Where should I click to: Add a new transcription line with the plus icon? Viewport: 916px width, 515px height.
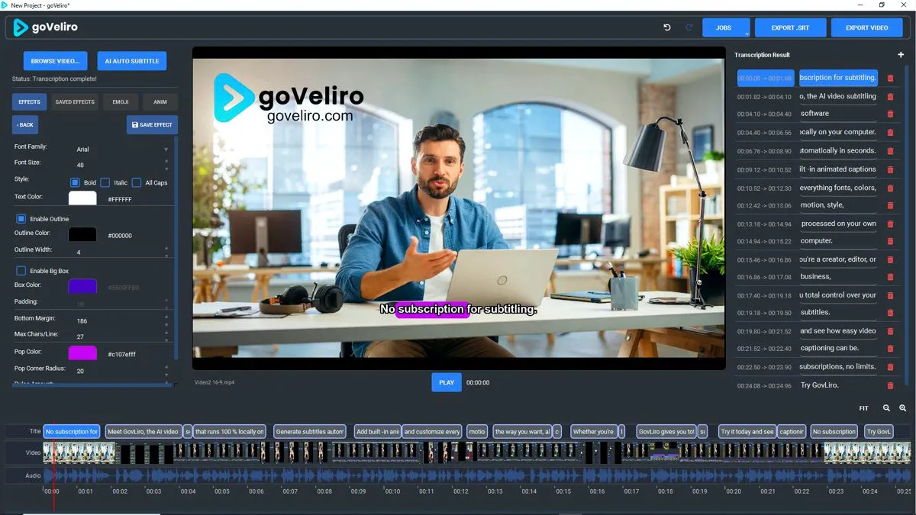(x=901, y=55)
